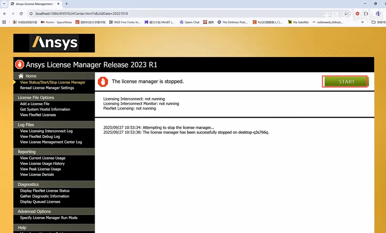Click the house icon beside Home

pos(21,76)
